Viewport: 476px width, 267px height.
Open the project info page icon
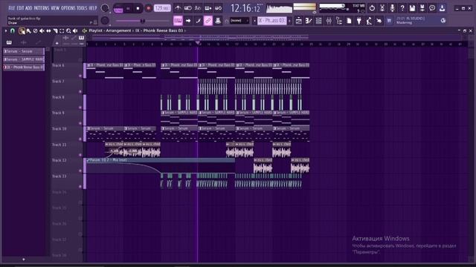349,21
